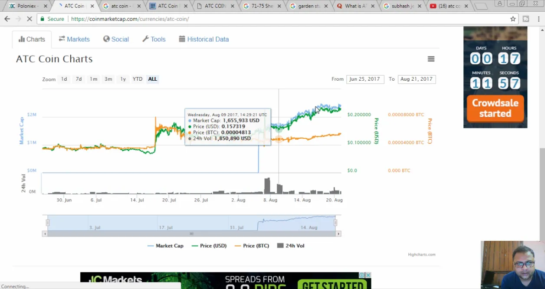This screenshot has width=545, height=289.
Task: Grab the right handle of chart range navigator
Action: click(x=335, y=223)
